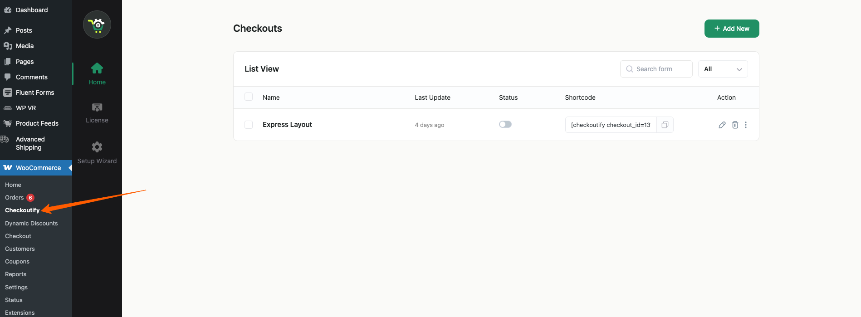The height and width of the screenshot is (317, 861).
Task: Copy the Express Layout shortcode
Action: pos(665,125)
